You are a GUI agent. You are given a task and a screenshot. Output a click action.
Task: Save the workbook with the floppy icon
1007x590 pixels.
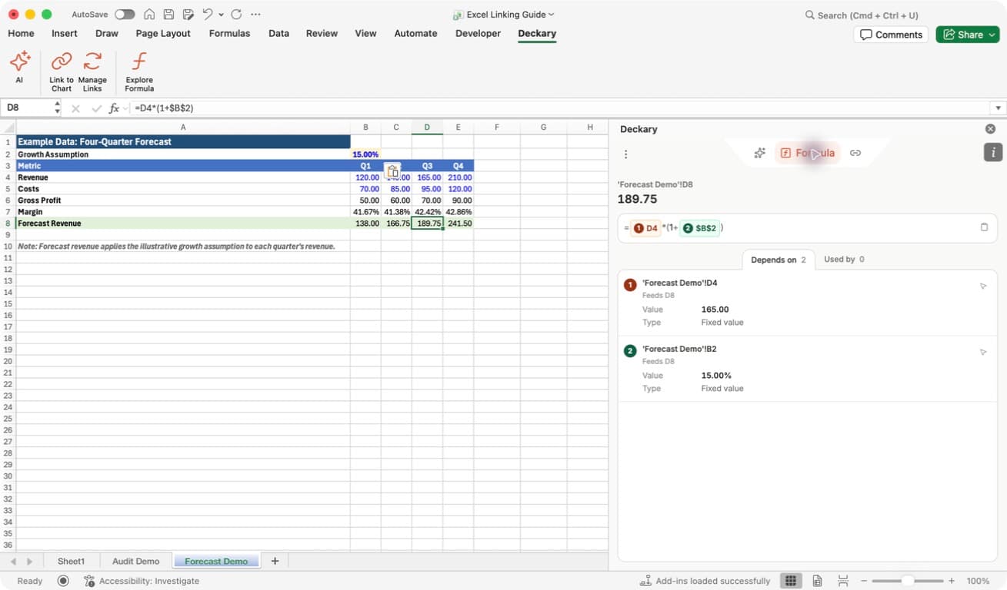point(168,15)
